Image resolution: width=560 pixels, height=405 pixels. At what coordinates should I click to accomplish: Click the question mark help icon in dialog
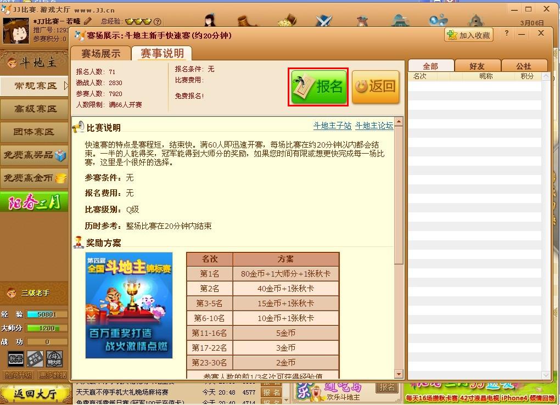point(506,34)
